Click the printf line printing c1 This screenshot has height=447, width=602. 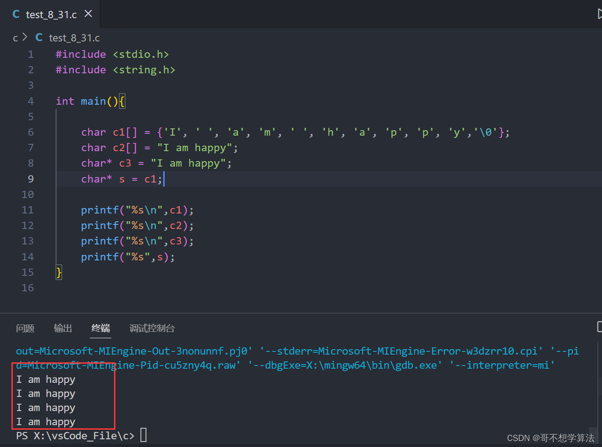click(x=137, y=210)
